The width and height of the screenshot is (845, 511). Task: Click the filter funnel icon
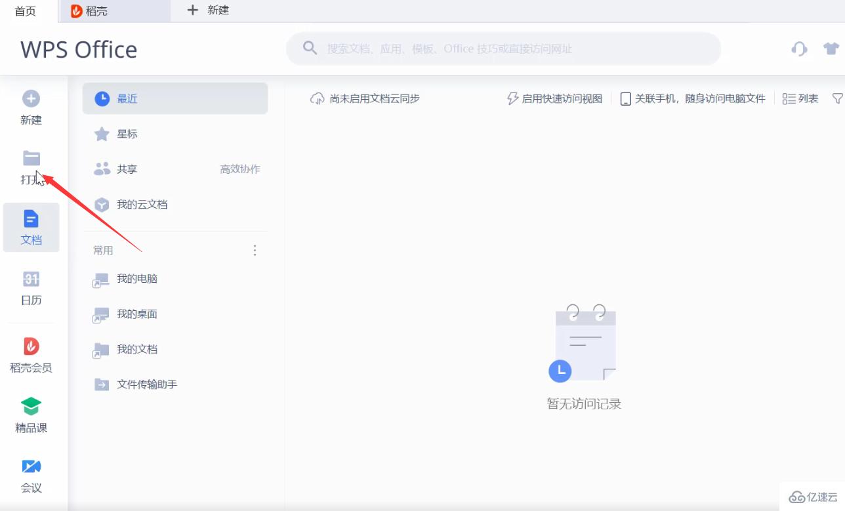point(838,98)
